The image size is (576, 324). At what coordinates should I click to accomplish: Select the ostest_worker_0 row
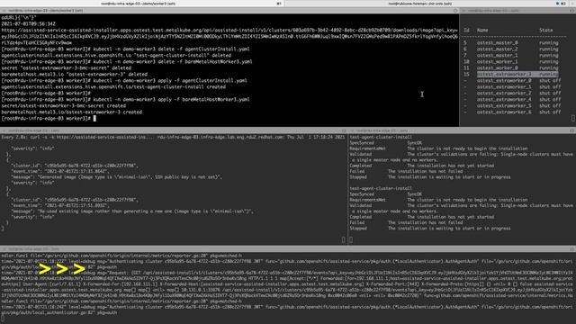(x=511, y=67)
